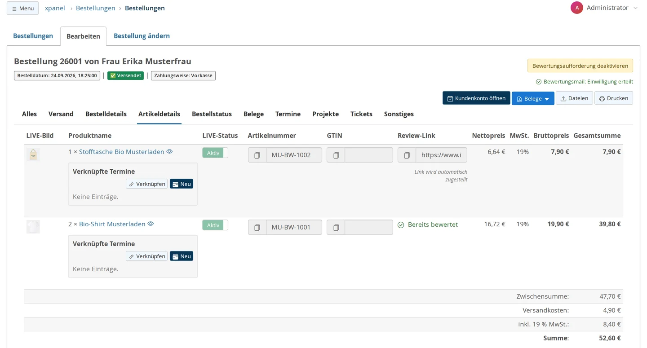The image size is (647, 348).
Task: Click Nettopreis 6,64 € for Stofftasche Bio
Action: point(496,152)
